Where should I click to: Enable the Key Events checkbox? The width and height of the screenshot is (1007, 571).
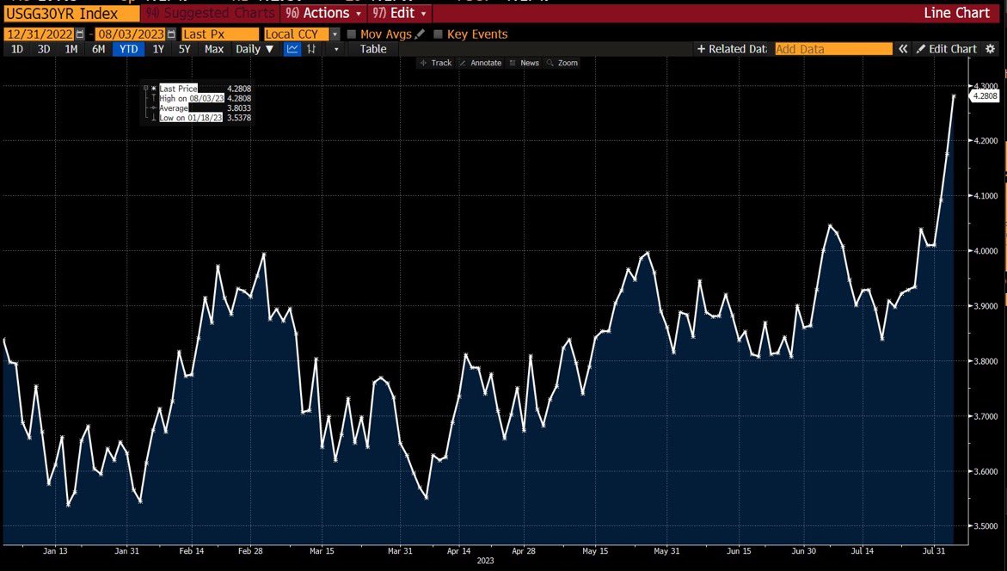pos(439,34)
